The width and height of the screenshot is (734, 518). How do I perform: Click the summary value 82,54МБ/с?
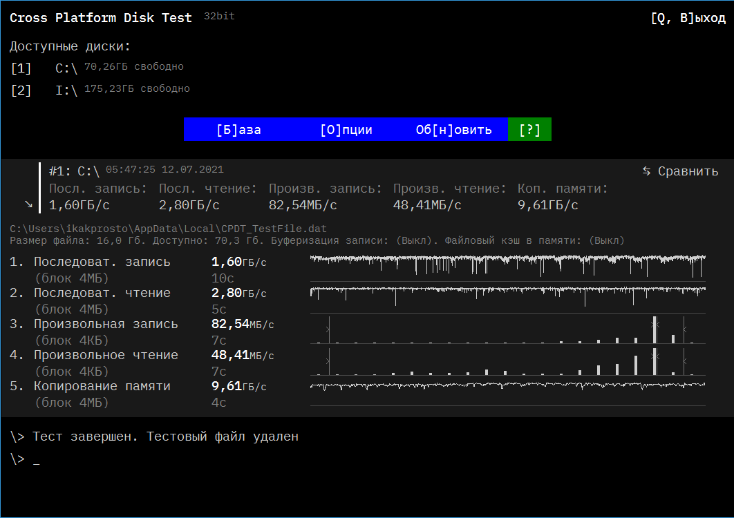point(303,205)
